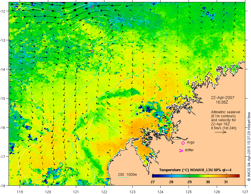Viewport: 251px width, 194px height.
Task: Click the longitude axis label 125
Action: coord(189,192)
